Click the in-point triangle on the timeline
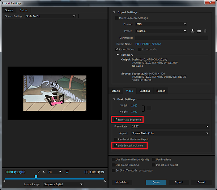This screenshot has width=217, height=190. pos(4,181)
